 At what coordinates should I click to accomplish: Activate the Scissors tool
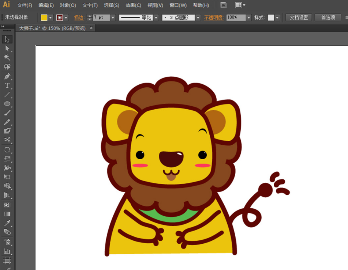7,140
